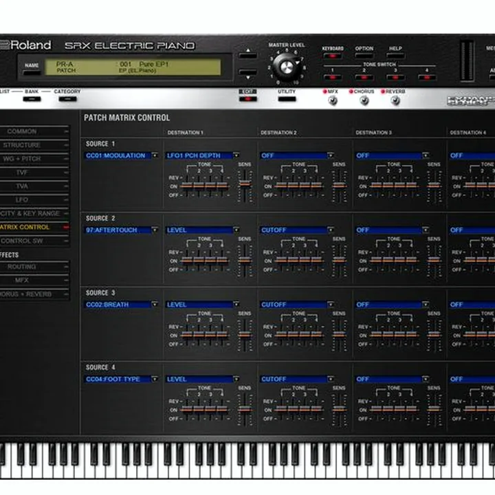
Task: Set Source 1 Destination 1 tone 1 switch
Action: point(187,186)
